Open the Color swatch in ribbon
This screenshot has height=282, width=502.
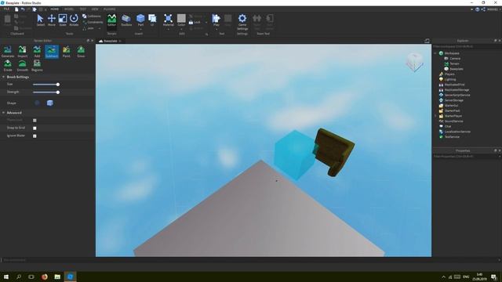coord(181,19)
